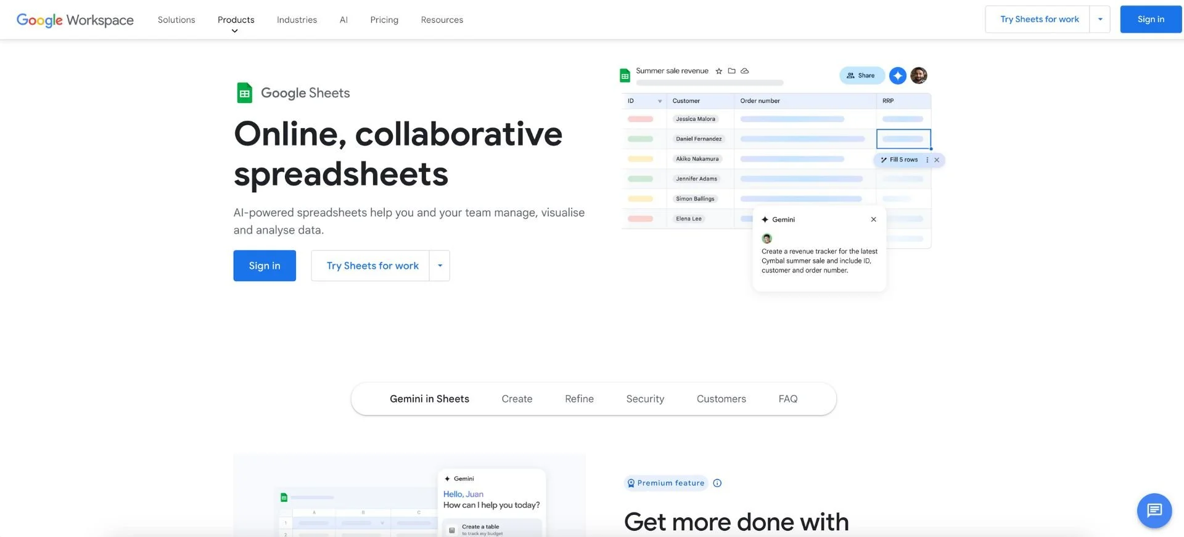Viewport: 1184px width, 537px height.
Task: Click the Akiko Nakamura cell
Action: (x=697, y=159)
